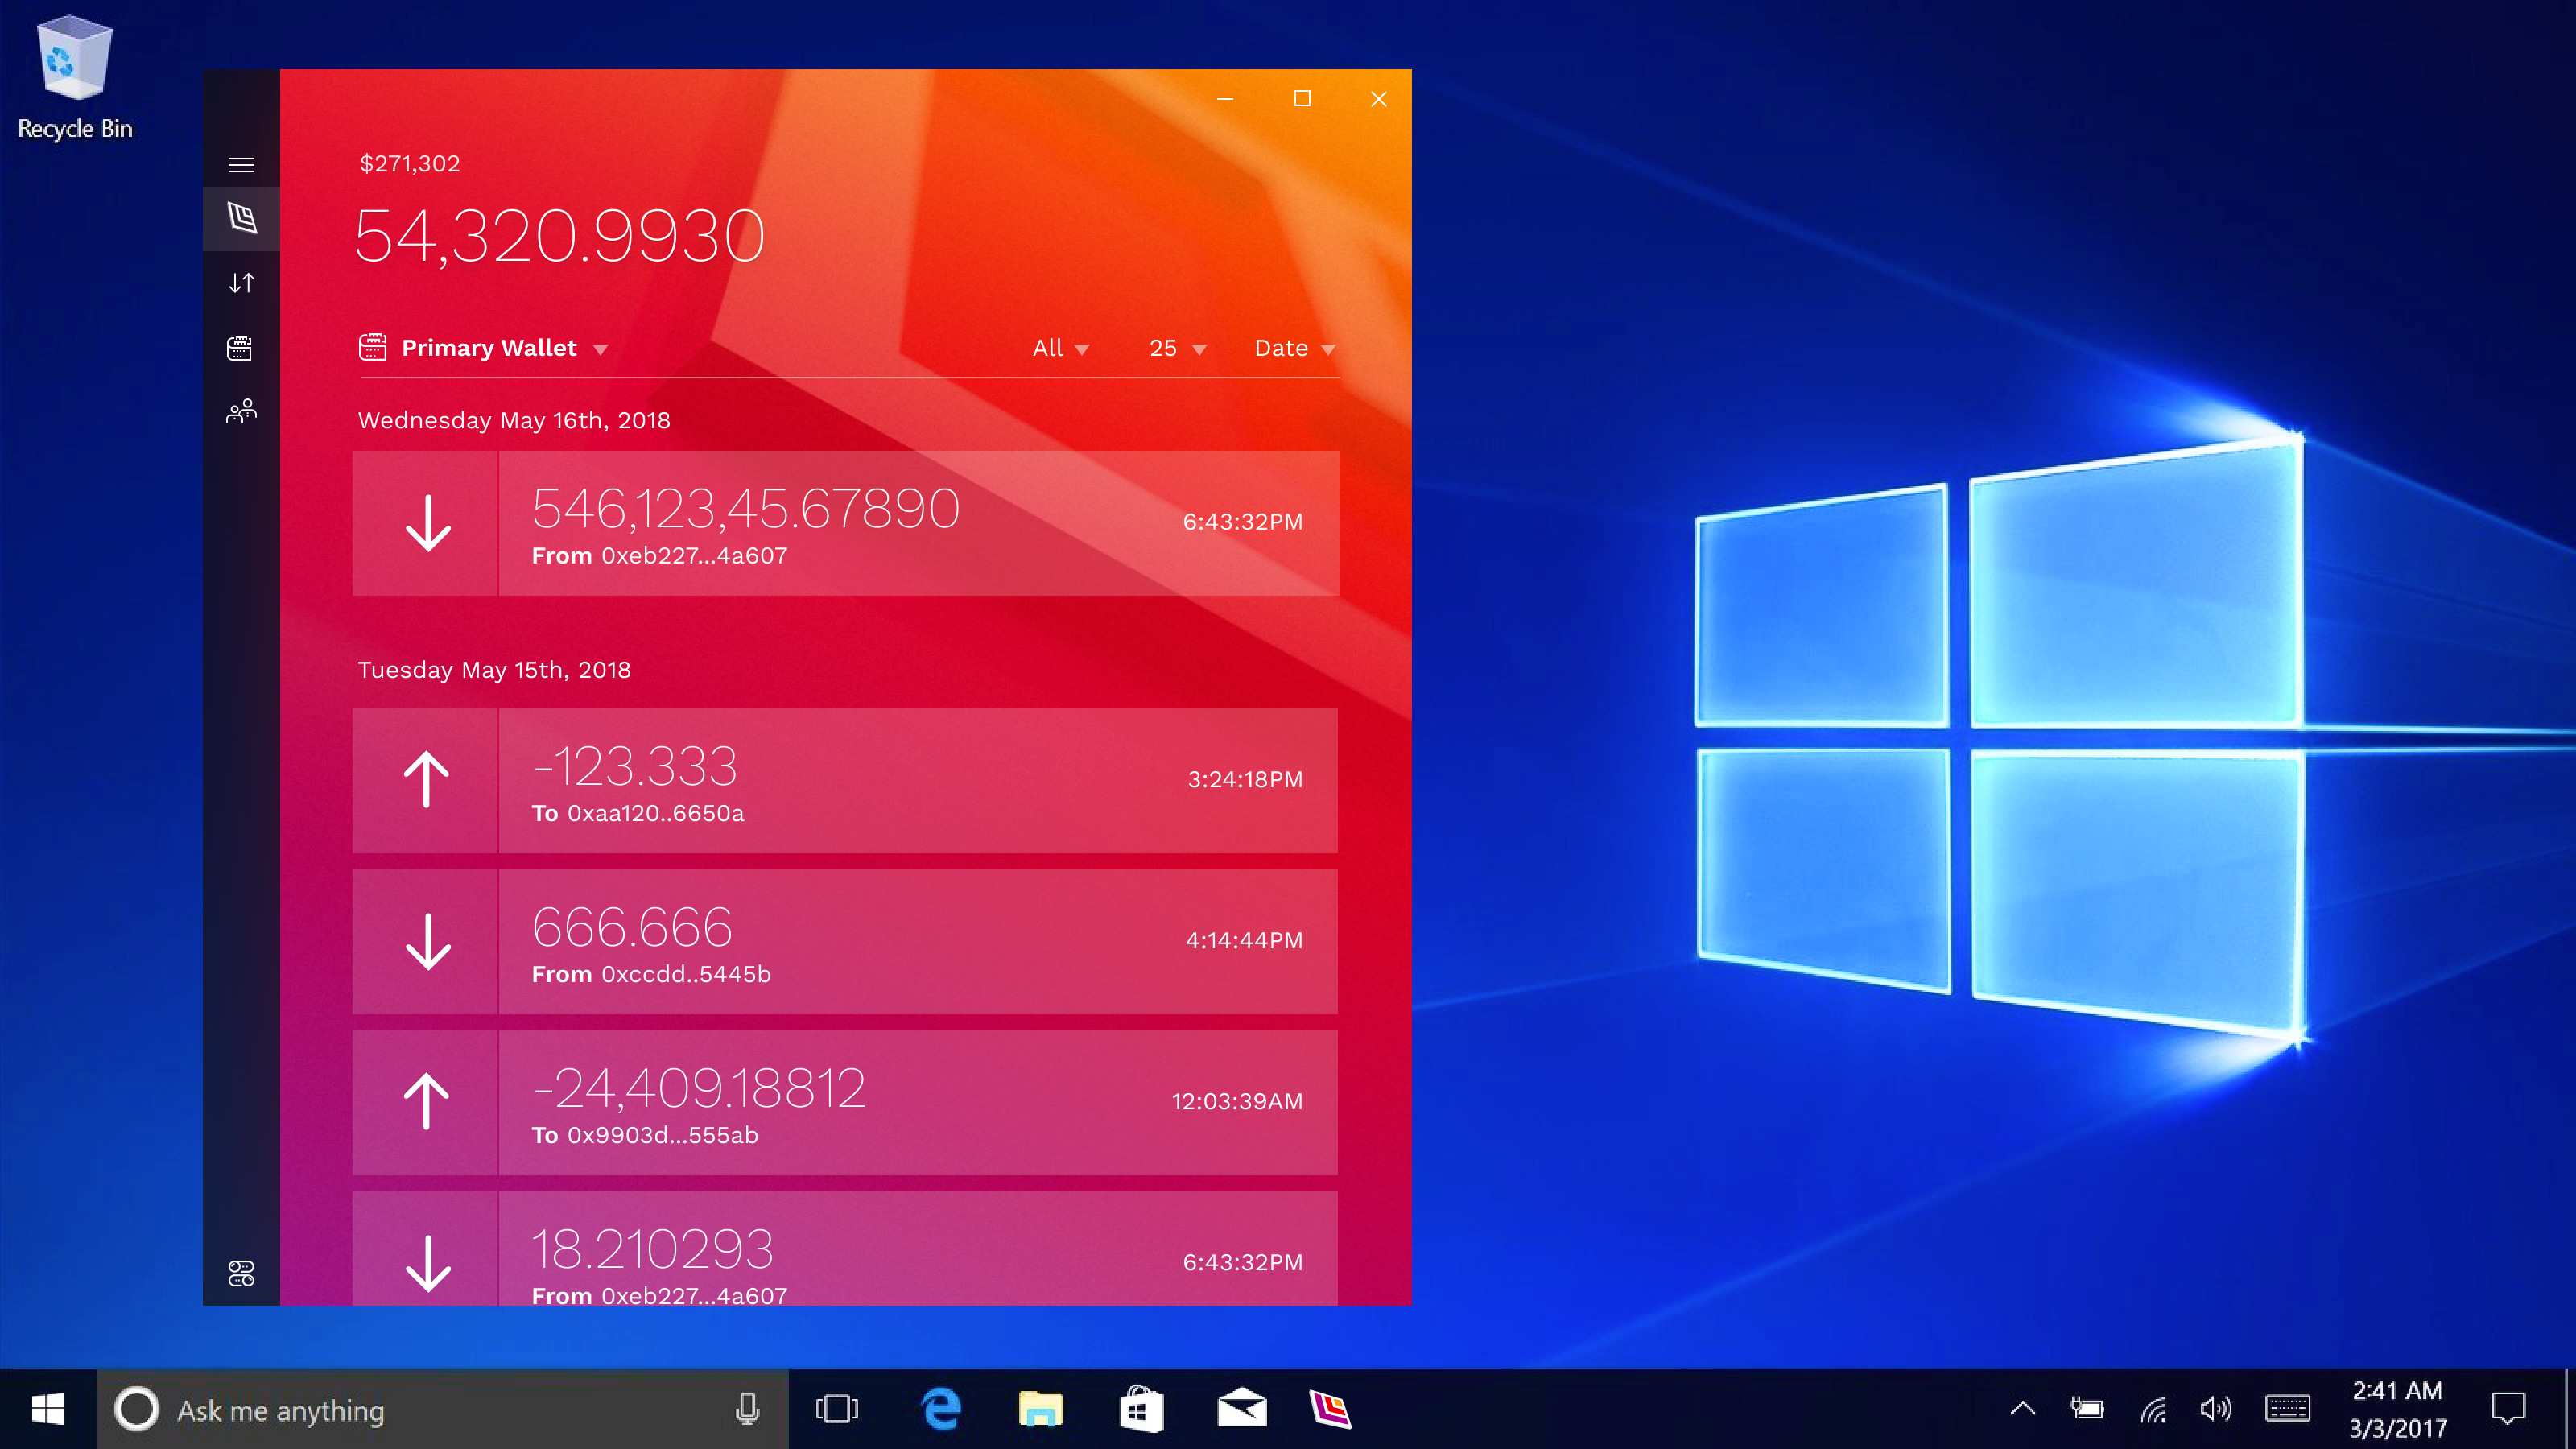Click the Ask me anything search field

pos(442,1409)
